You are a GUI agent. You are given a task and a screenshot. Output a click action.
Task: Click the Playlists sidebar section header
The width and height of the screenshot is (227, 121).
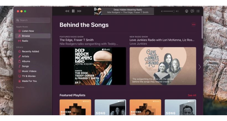pyautogui.click(x=20, y=87)
